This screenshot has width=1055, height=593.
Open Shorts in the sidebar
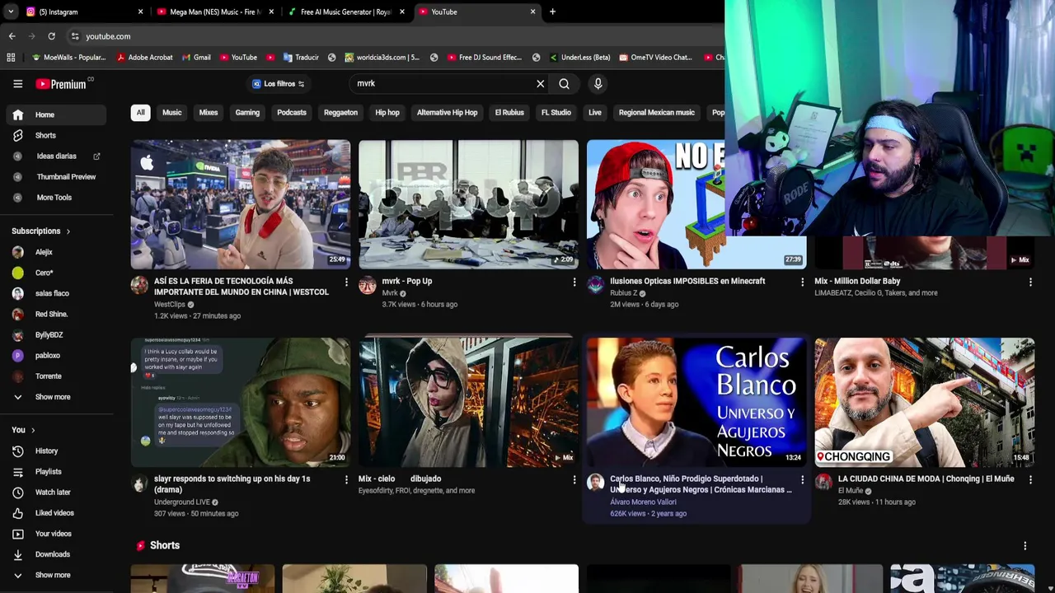coord(56,135)
